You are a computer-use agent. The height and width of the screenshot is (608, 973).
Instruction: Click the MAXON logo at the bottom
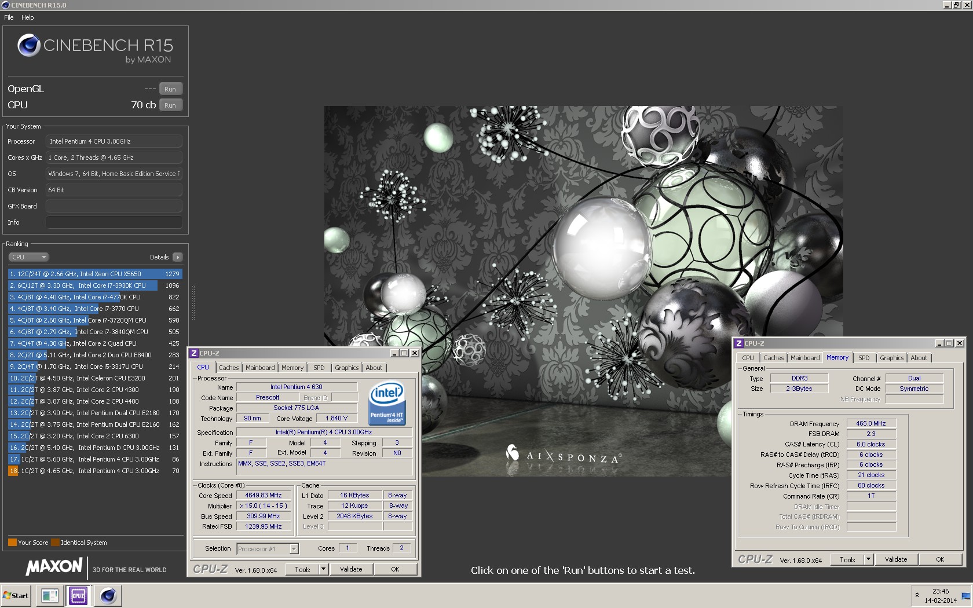[x=54, y=567]
